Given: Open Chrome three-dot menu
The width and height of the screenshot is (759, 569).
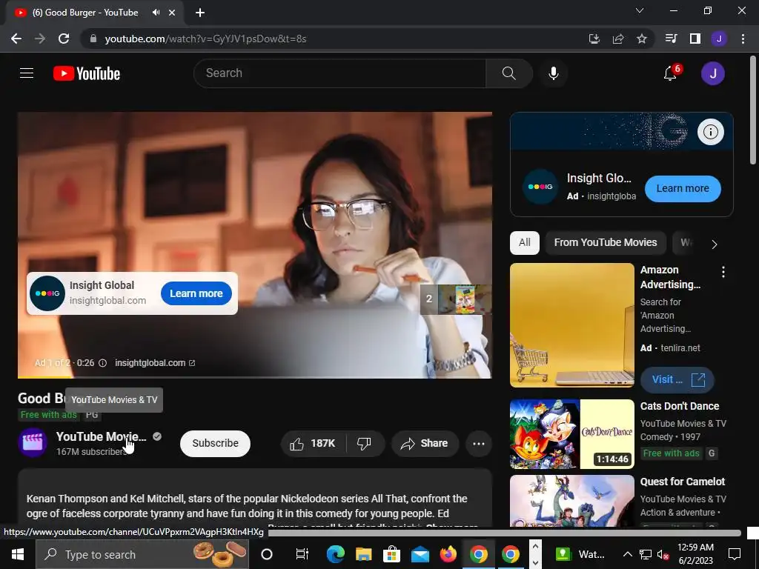Looking at the screenshot, I should pos(743,39).
